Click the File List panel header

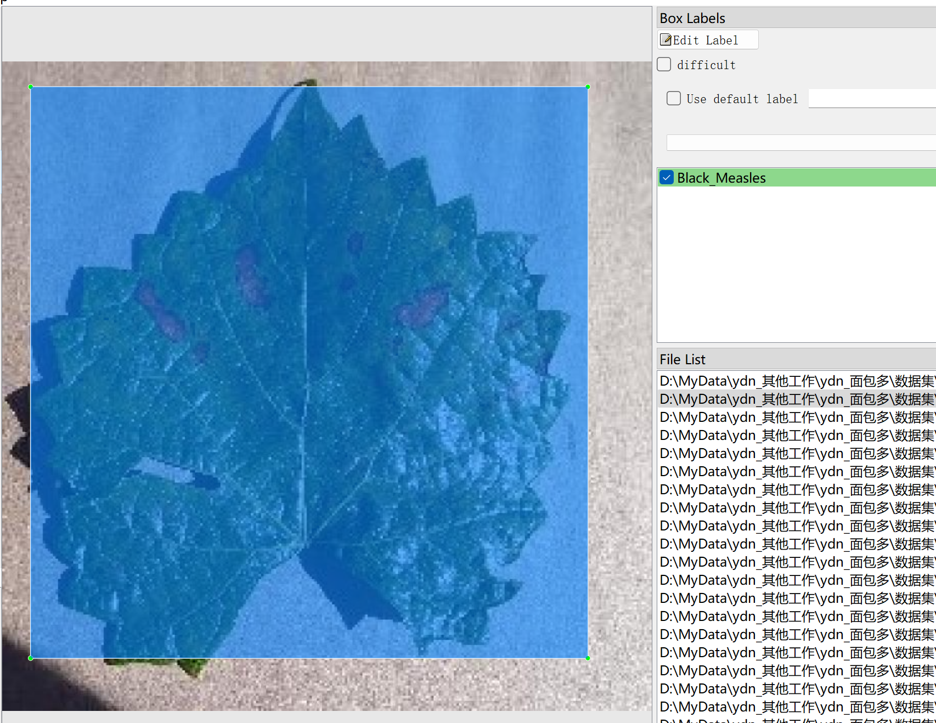pyautogui.click(x=797, y=359)
